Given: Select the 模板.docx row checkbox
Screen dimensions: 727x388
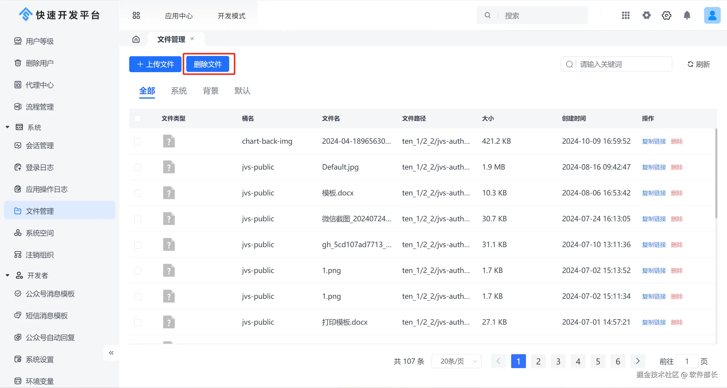Looking at the screenshot, I should (138, 193).
